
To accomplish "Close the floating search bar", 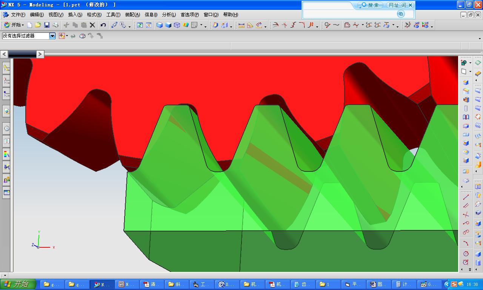I will pos(411,5).
